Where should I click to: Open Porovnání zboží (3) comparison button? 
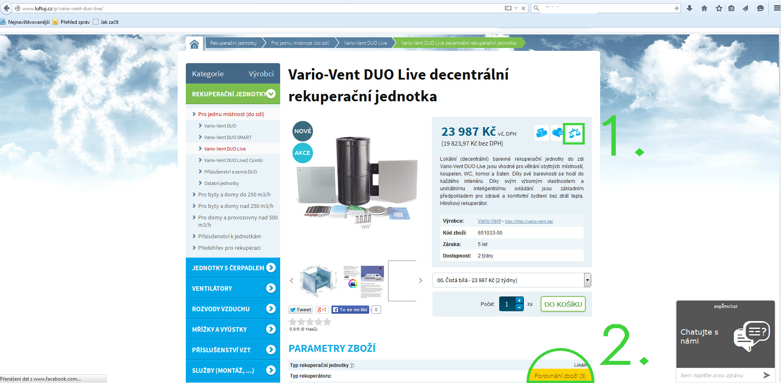pyautogui.click(x=560, y=376)
